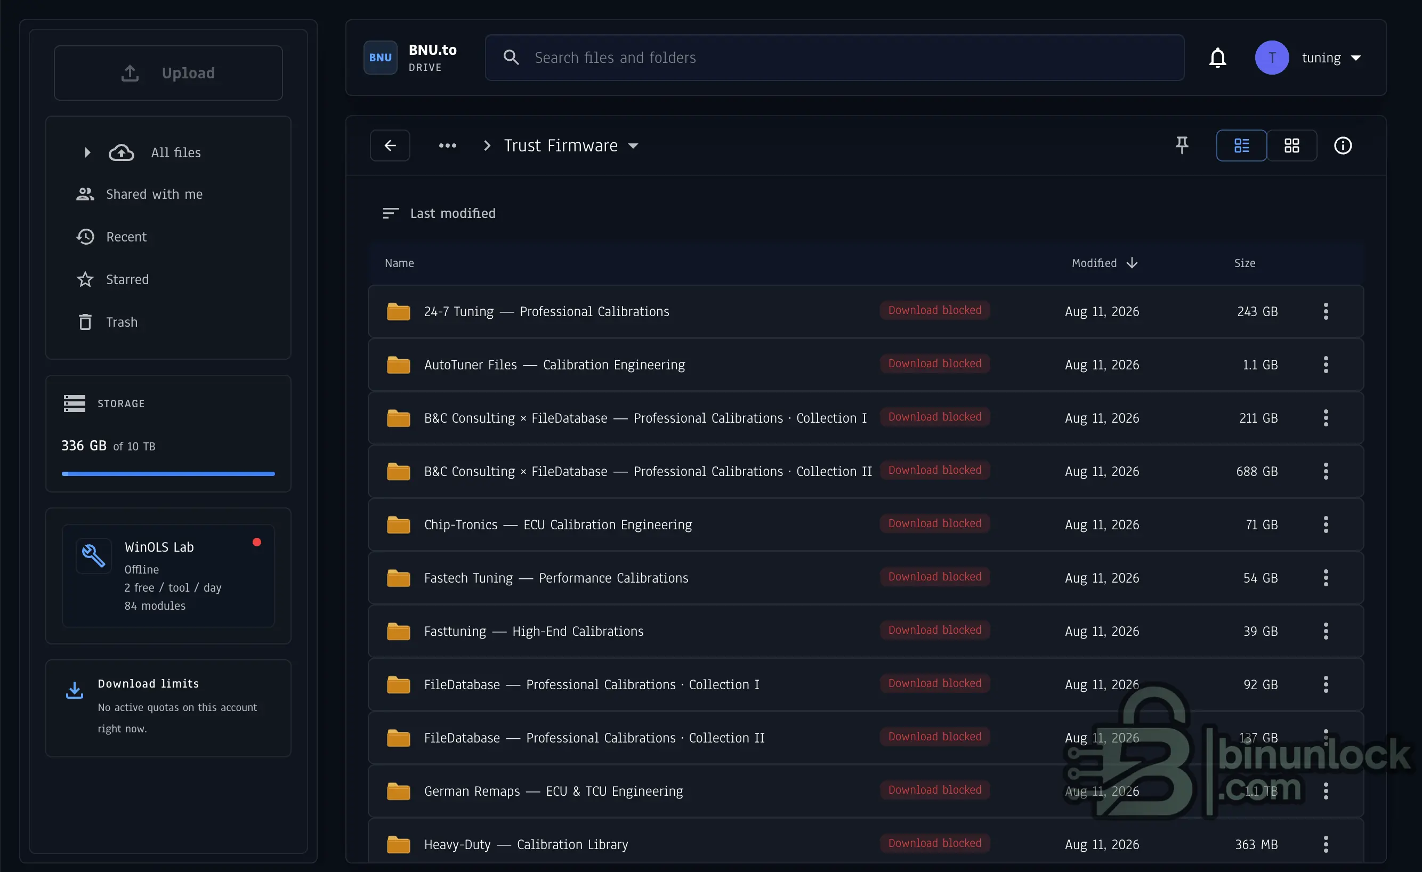Image resolution: width=1422 pixels, height=872 pixels.
Task: Open the Trust Firmware folder dropdown
Action: 633,146
